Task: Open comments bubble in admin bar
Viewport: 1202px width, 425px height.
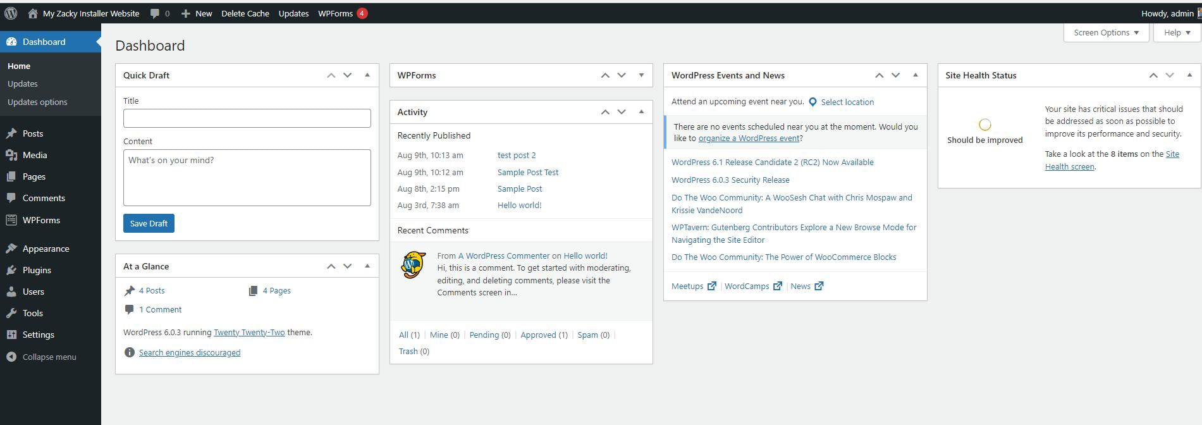Action: [155, 13]
